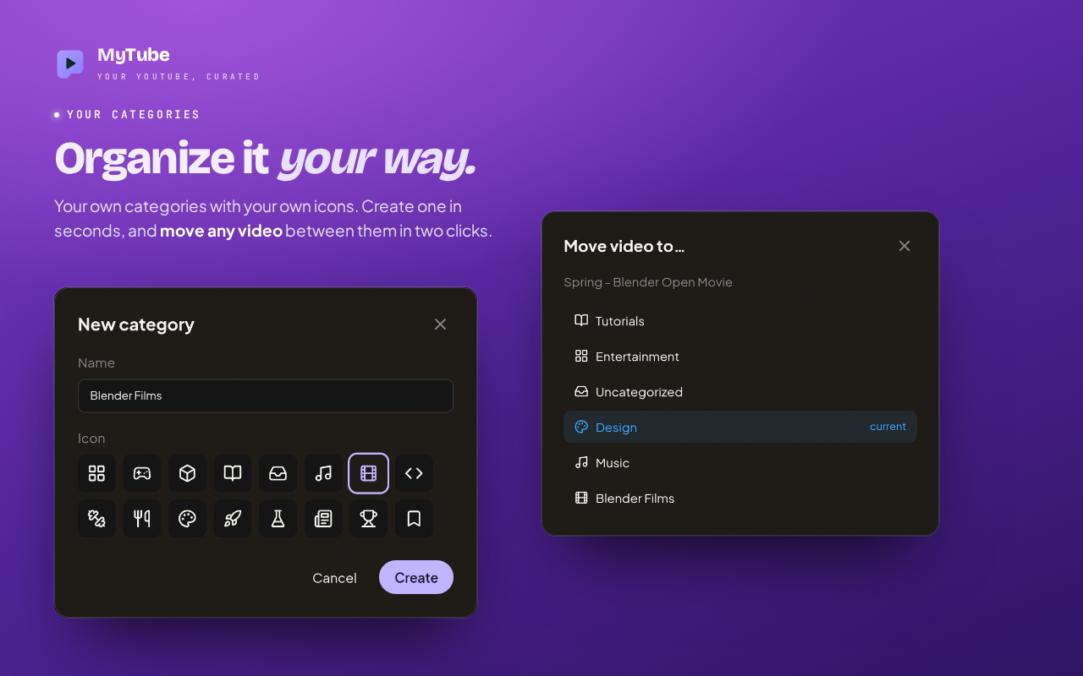Choose the grid icon for the new category
1083x676 pixels.
coord(96,473)
